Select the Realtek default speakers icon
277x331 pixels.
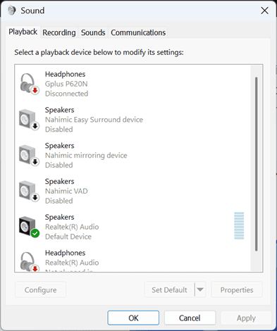click(x=29, y=227)
